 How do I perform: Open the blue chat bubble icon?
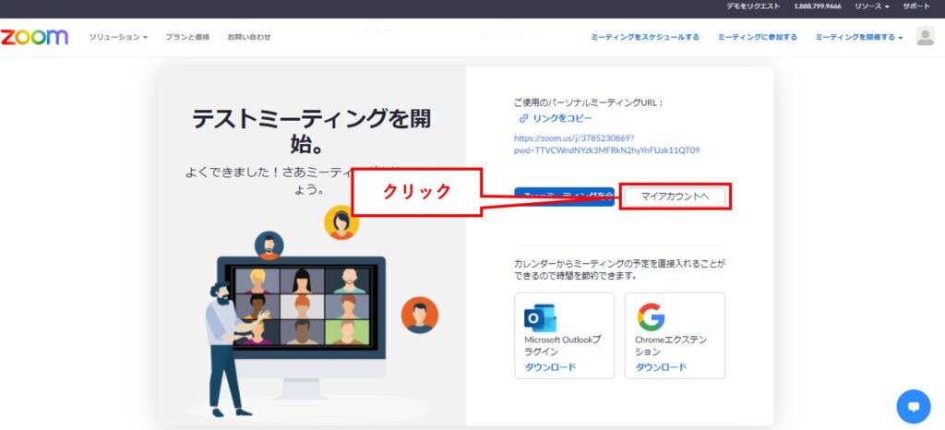click(x=913, y=407)
